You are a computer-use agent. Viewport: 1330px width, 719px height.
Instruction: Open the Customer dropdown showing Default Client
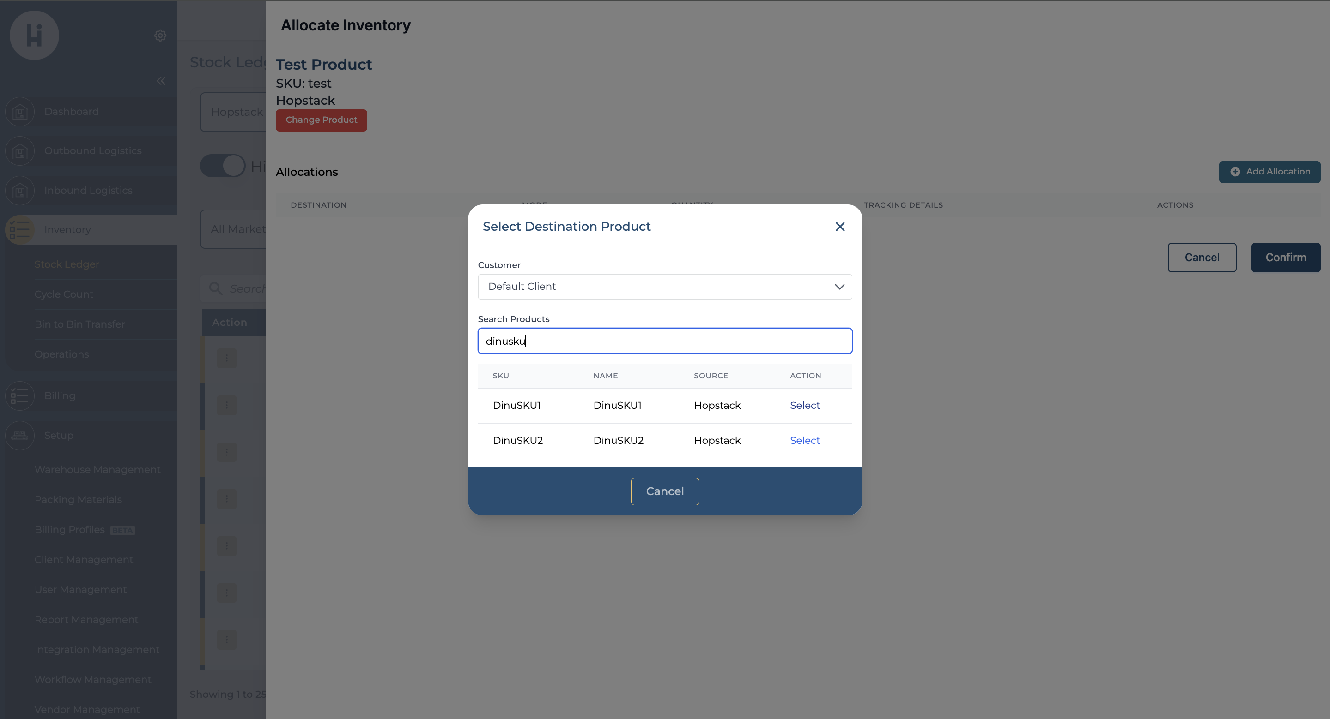(656, 287)
